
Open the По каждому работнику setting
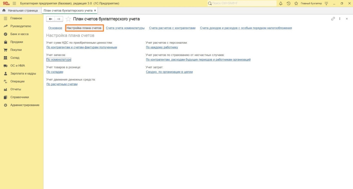pos(162,47)
